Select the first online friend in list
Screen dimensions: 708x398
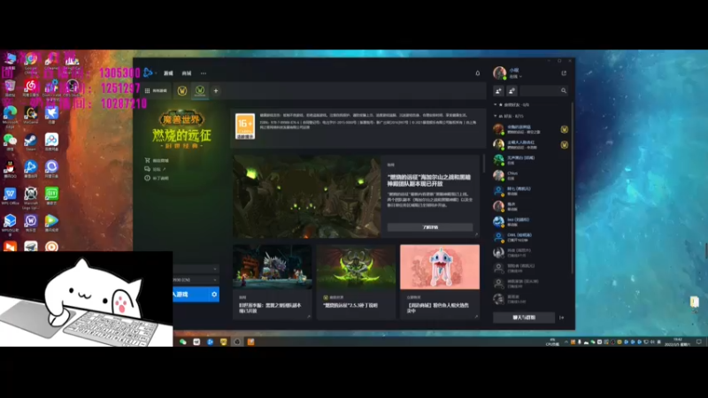(x=531, y=129)
